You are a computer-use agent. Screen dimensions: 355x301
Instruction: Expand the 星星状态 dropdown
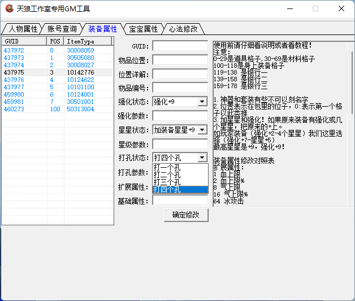click(202, 130)
